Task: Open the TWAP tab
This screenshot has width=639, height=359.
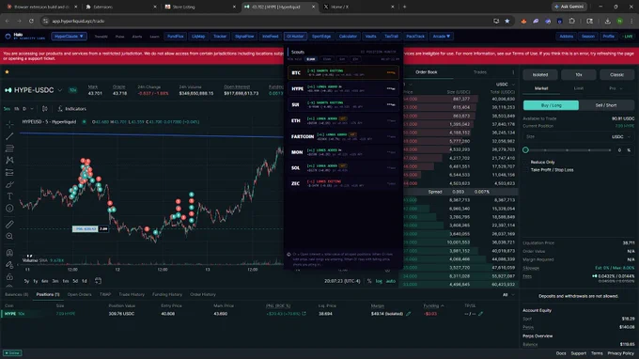Action: [x=105, y=294]
